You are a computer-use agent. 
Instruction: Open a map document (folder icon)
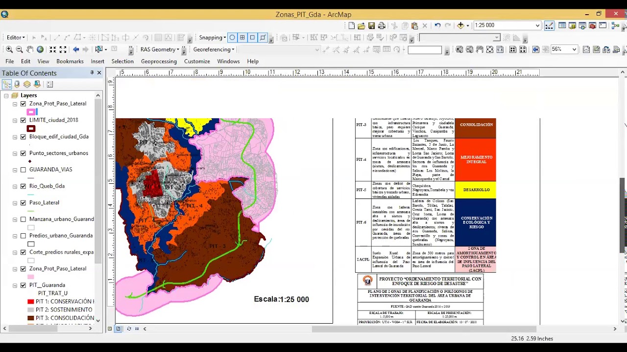click(x=361, y=25)
